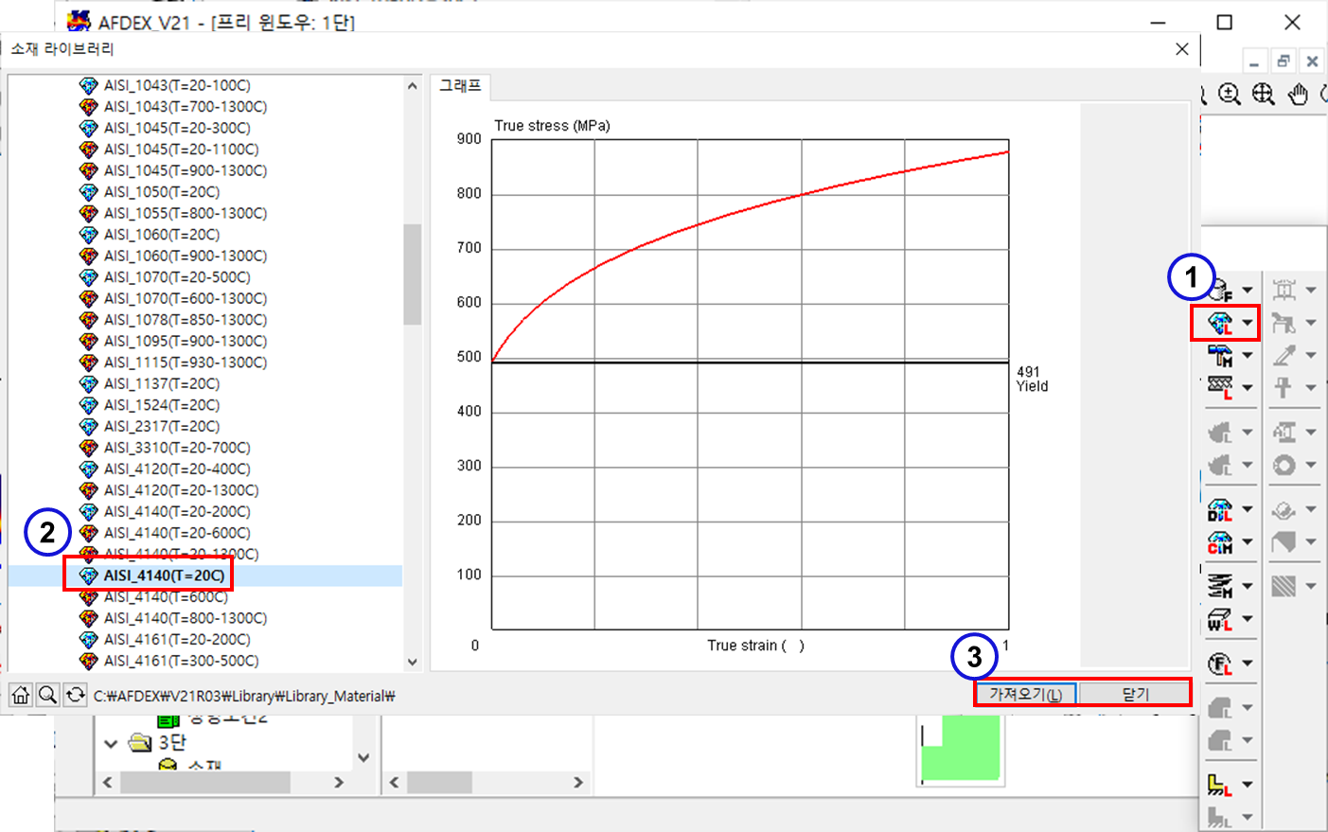Viewport: 1328px width, 832px height.
Task: Click the 닫기 close button
Action: click(x=1135, y=694)
